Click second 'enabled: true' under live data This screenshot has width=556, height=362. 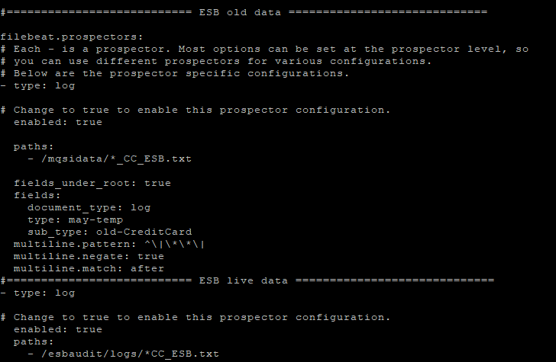tap(58, 329)
